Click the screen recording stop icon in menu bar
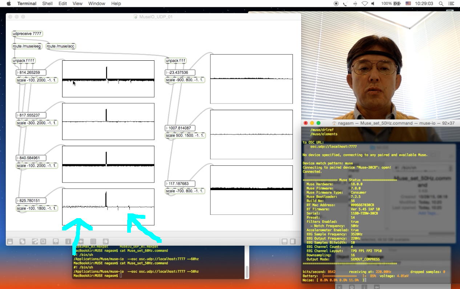460x289 pixels. (336, 3)
